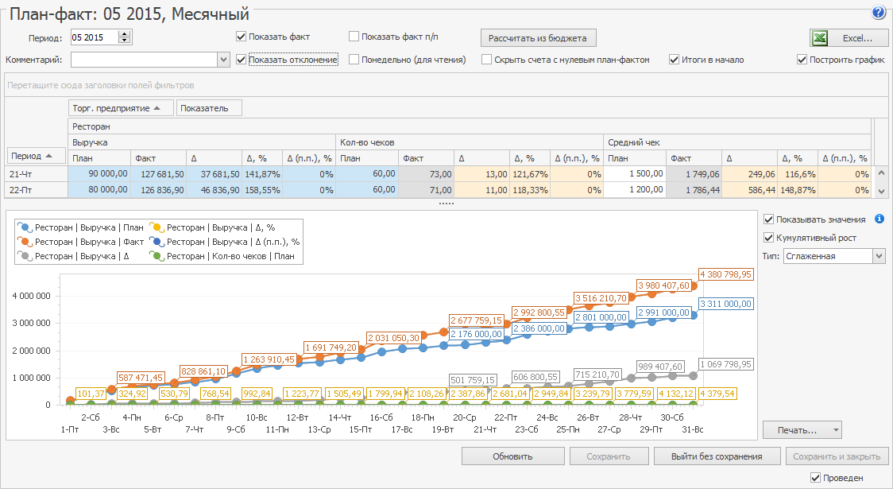Click the Средний чек column group header
Screen dimensions: 893x489
click(634, 142)
